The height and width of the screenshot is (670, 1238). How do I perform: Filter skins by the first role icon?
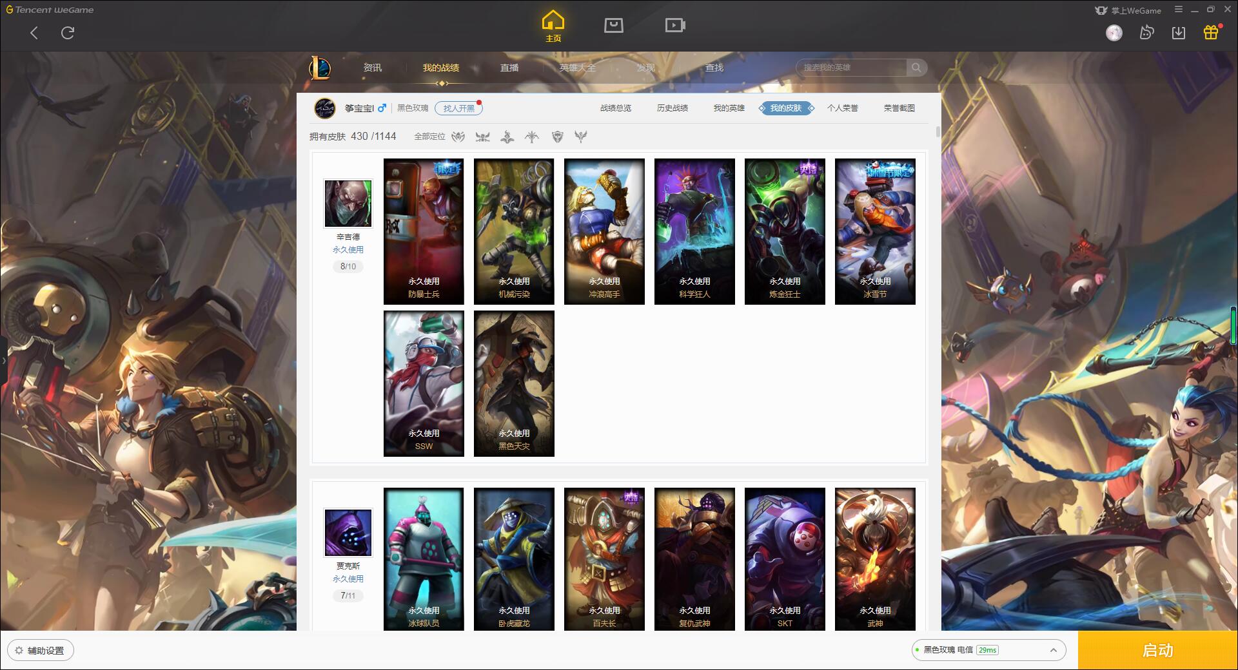458,137
